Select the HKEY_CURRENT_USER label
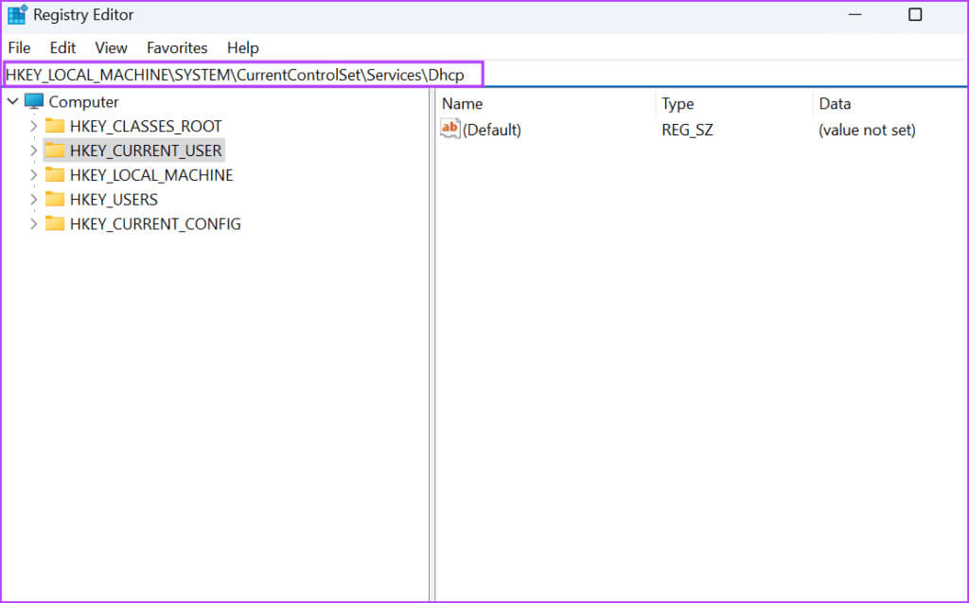The height and width of the screenshot is (603, 969). (146, 151)
